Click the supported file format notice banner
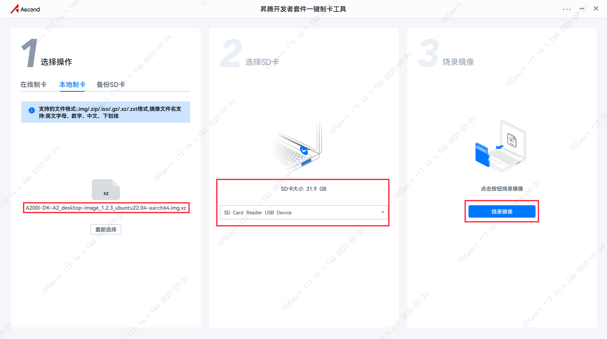Screen dimensions: 607x339 click(105, 112)
